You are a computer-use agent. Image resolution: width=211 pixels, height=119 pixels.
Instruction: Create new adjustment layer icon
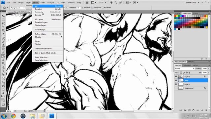194,110
